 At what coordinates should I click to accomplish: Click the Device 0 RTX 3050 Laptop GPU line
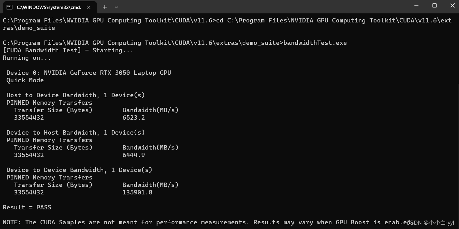(89, 73)
